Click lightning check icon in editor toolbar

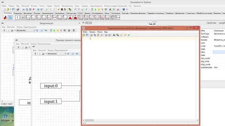[x=125, y=35]
